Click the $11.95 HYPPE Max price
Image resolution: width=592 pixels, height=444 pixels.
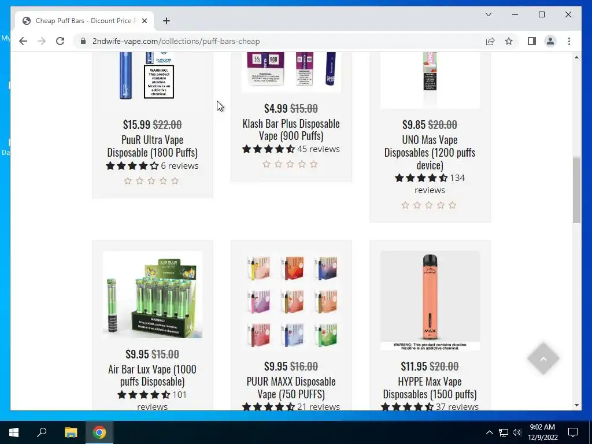[x=414, y=366]
